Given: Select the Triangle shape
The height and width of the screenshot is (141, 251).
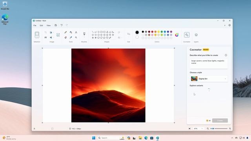Looking at the screenshot, I should 110,32.
